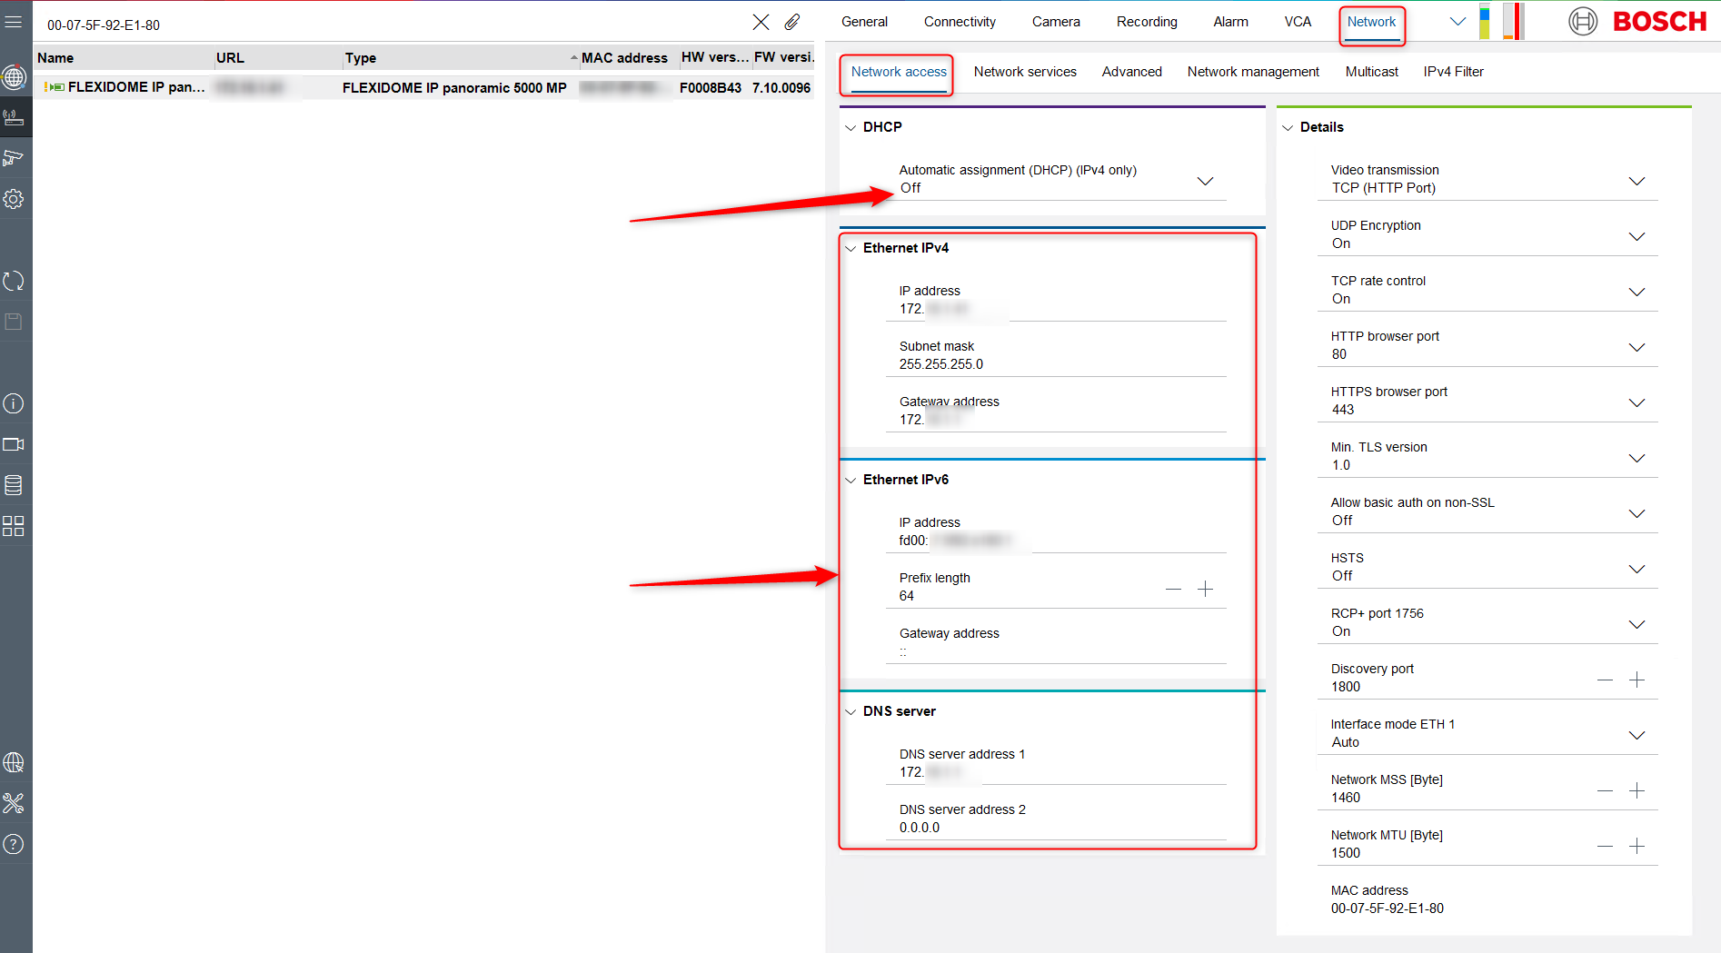The height and width of the screenshot is (953, 1721).
Task: Select the network scan globe icon
Action: point(15,77)
